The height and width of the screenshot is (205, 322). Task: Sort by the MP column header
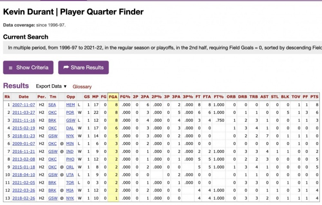coord(95,97)
